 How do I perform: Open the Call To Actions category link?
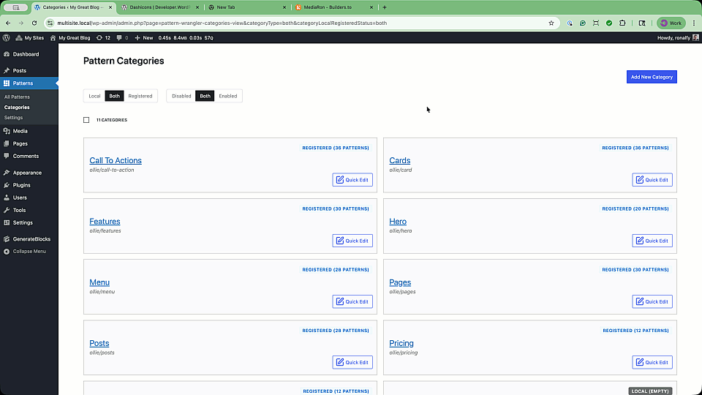click(x=116, y=160)
